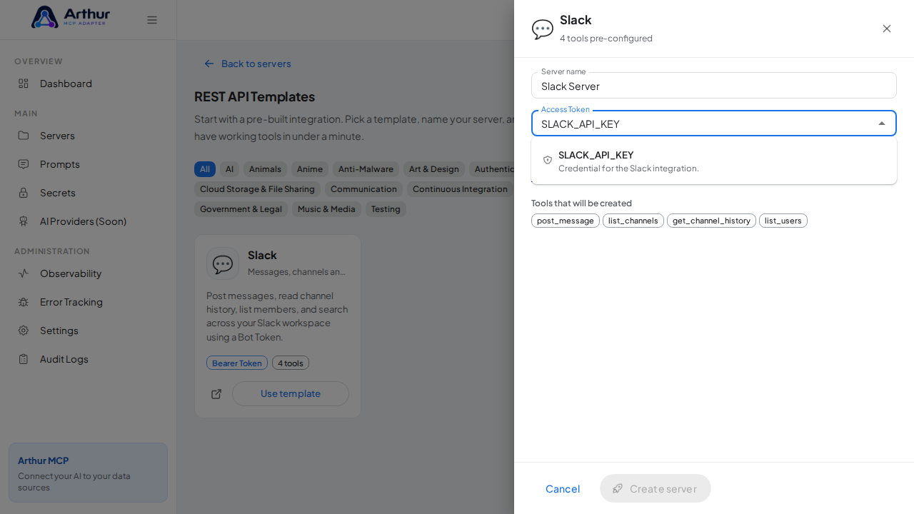914x514 pixels.
Task: Open Error Tracking menu item
Action: [x=89, y=302]
